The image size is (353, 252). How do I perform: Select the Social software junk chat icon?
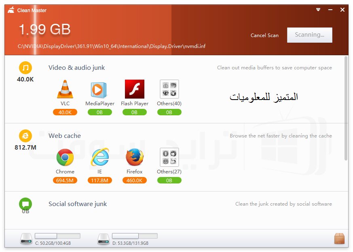25,204
